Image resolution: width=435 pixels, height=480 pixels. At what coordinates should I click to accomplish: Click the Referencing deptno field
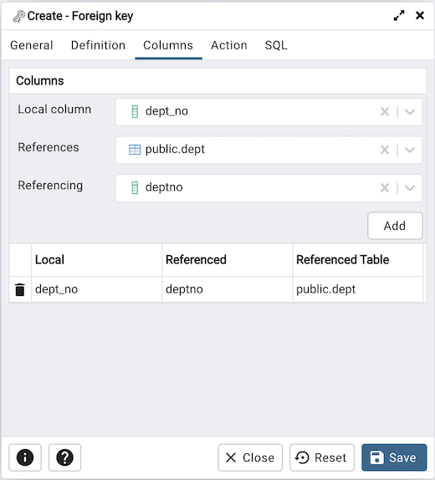pos(269,187)
